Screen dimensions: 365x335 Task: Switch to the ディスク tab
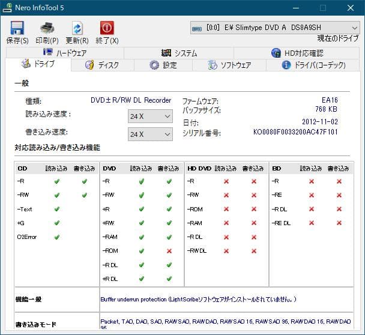point(103,65)
